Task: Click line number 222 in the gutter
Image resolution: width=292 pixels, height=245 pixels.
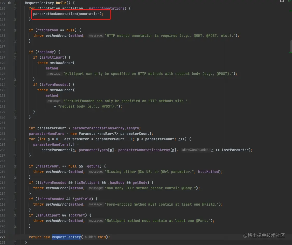Action: (3, 237)
